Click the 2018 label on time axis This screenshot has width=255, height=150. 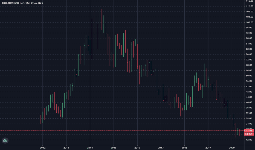184,148
